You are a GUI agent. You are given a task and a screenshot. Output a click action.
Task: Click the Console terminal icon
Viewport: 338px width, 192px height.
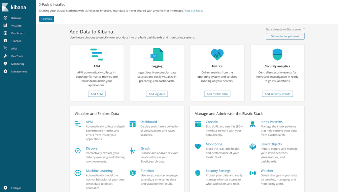tap(198, 124)
